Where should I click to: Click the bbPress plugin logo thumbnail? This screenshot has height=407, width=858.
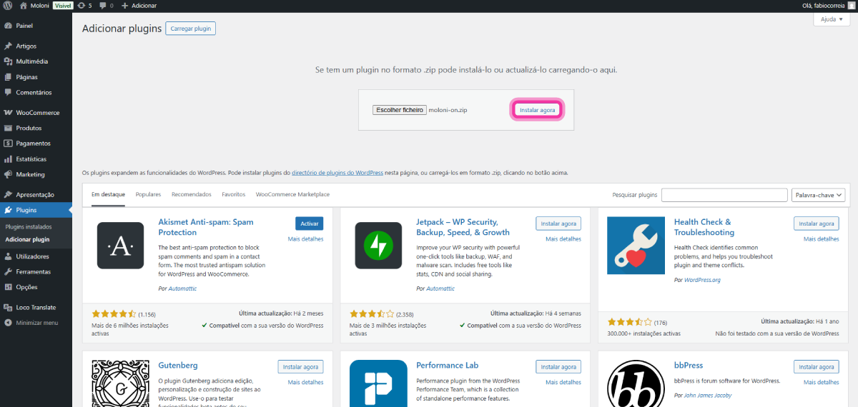[x=636, y=383]
